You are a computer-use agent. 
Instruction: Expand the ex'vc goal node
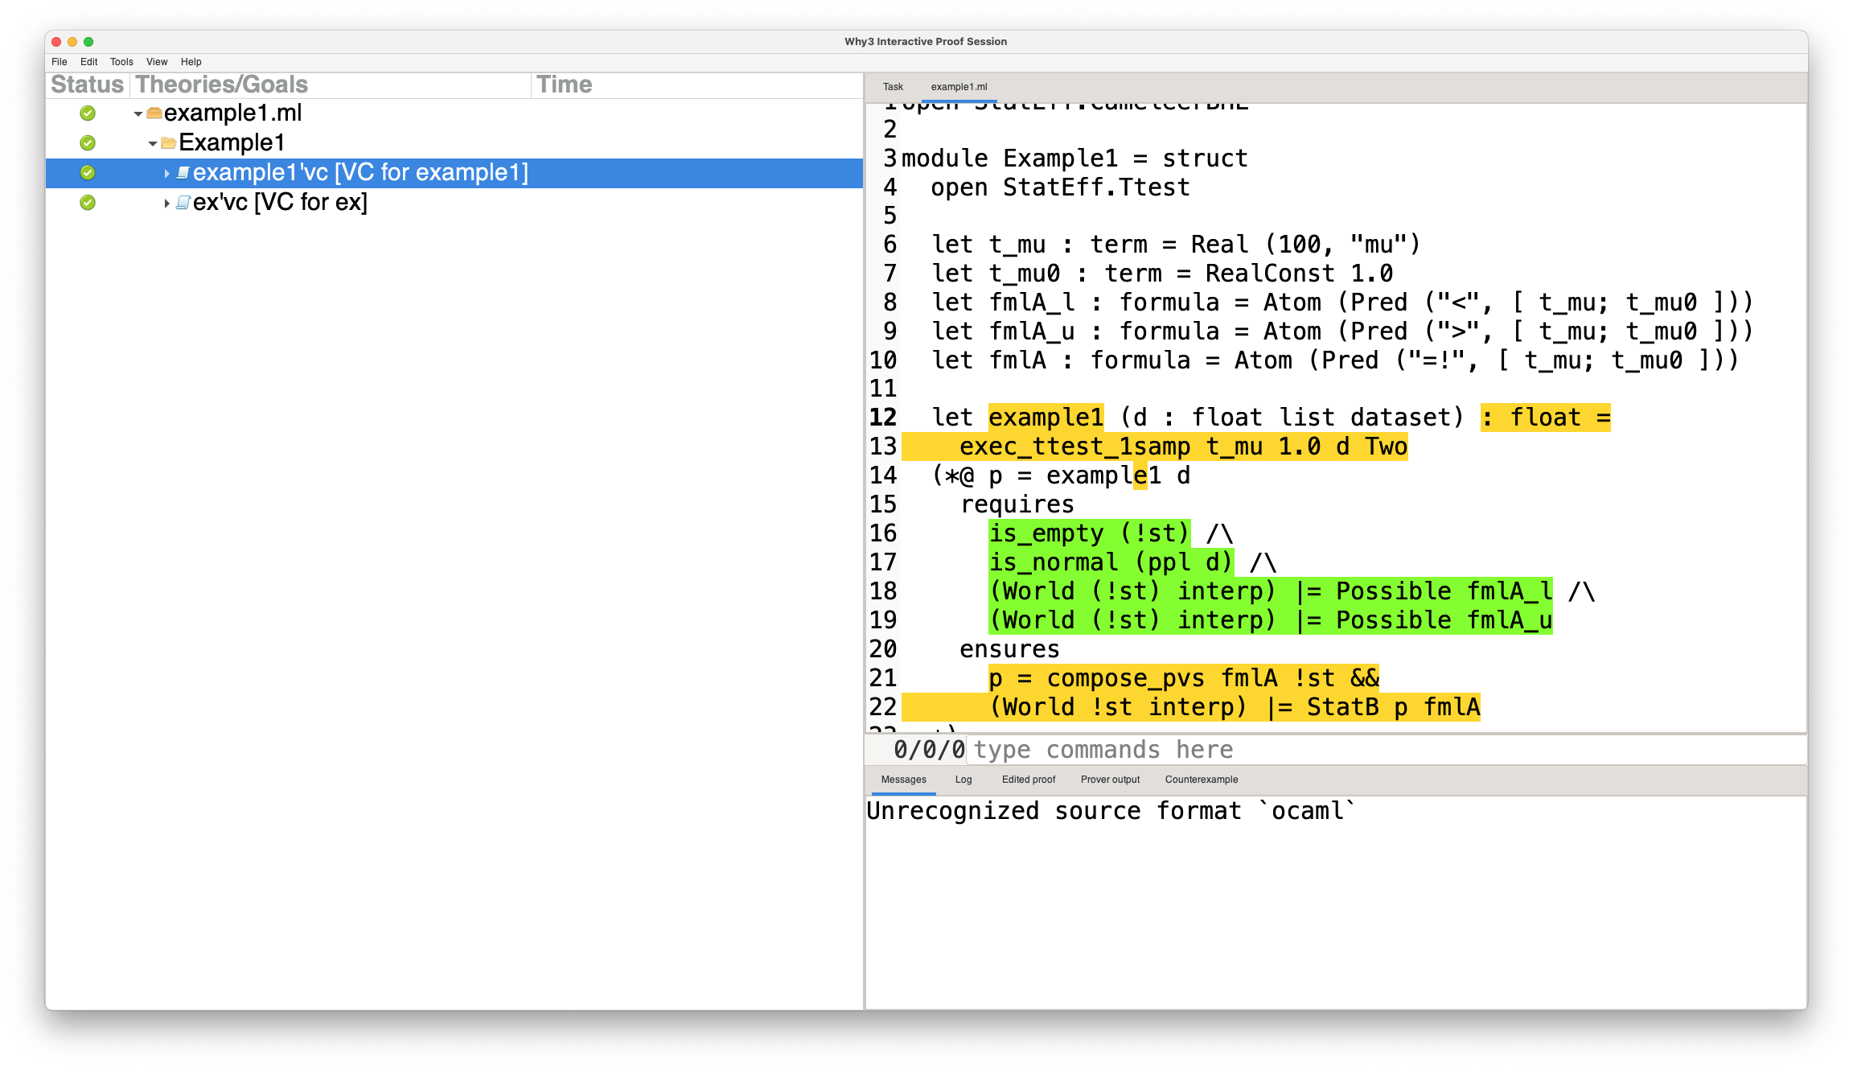166,204
